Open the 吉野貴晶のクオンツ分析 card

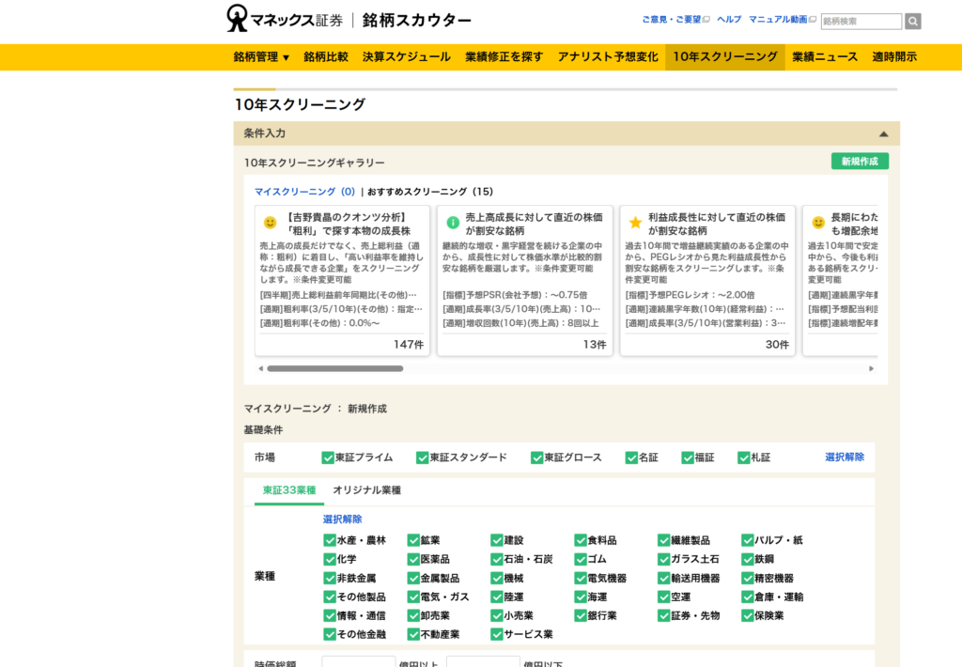point(342,281)
